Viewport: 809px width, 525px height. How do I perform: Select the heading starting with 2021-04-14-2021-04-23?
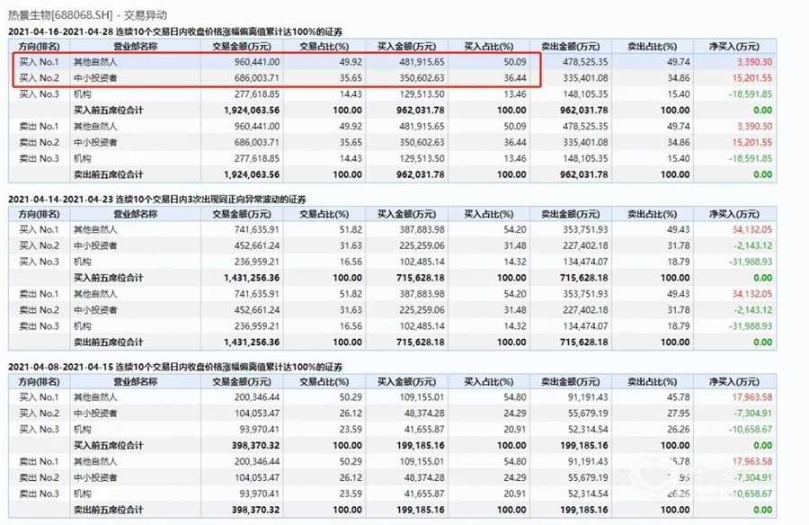click(156, 200)
